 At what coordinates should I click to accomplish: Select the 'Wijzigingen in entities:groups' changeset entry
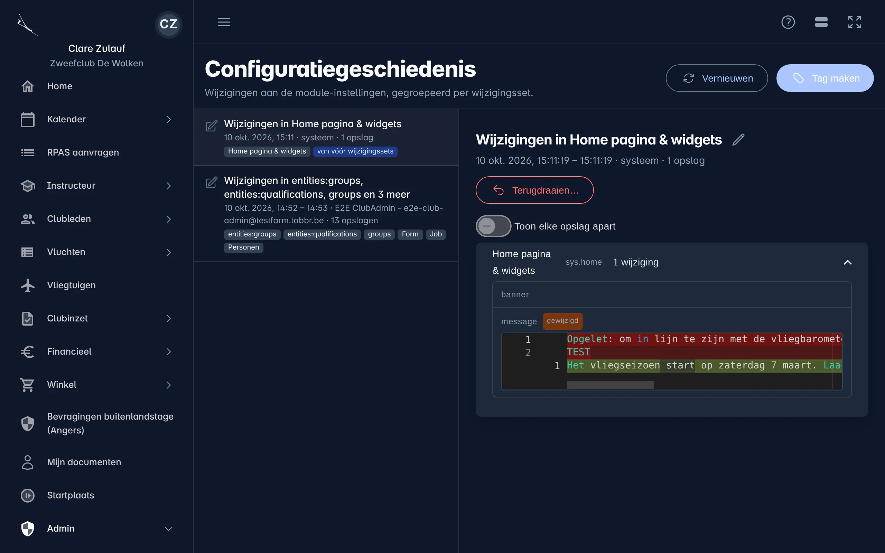pyautogui.click(x=326, y=214)
